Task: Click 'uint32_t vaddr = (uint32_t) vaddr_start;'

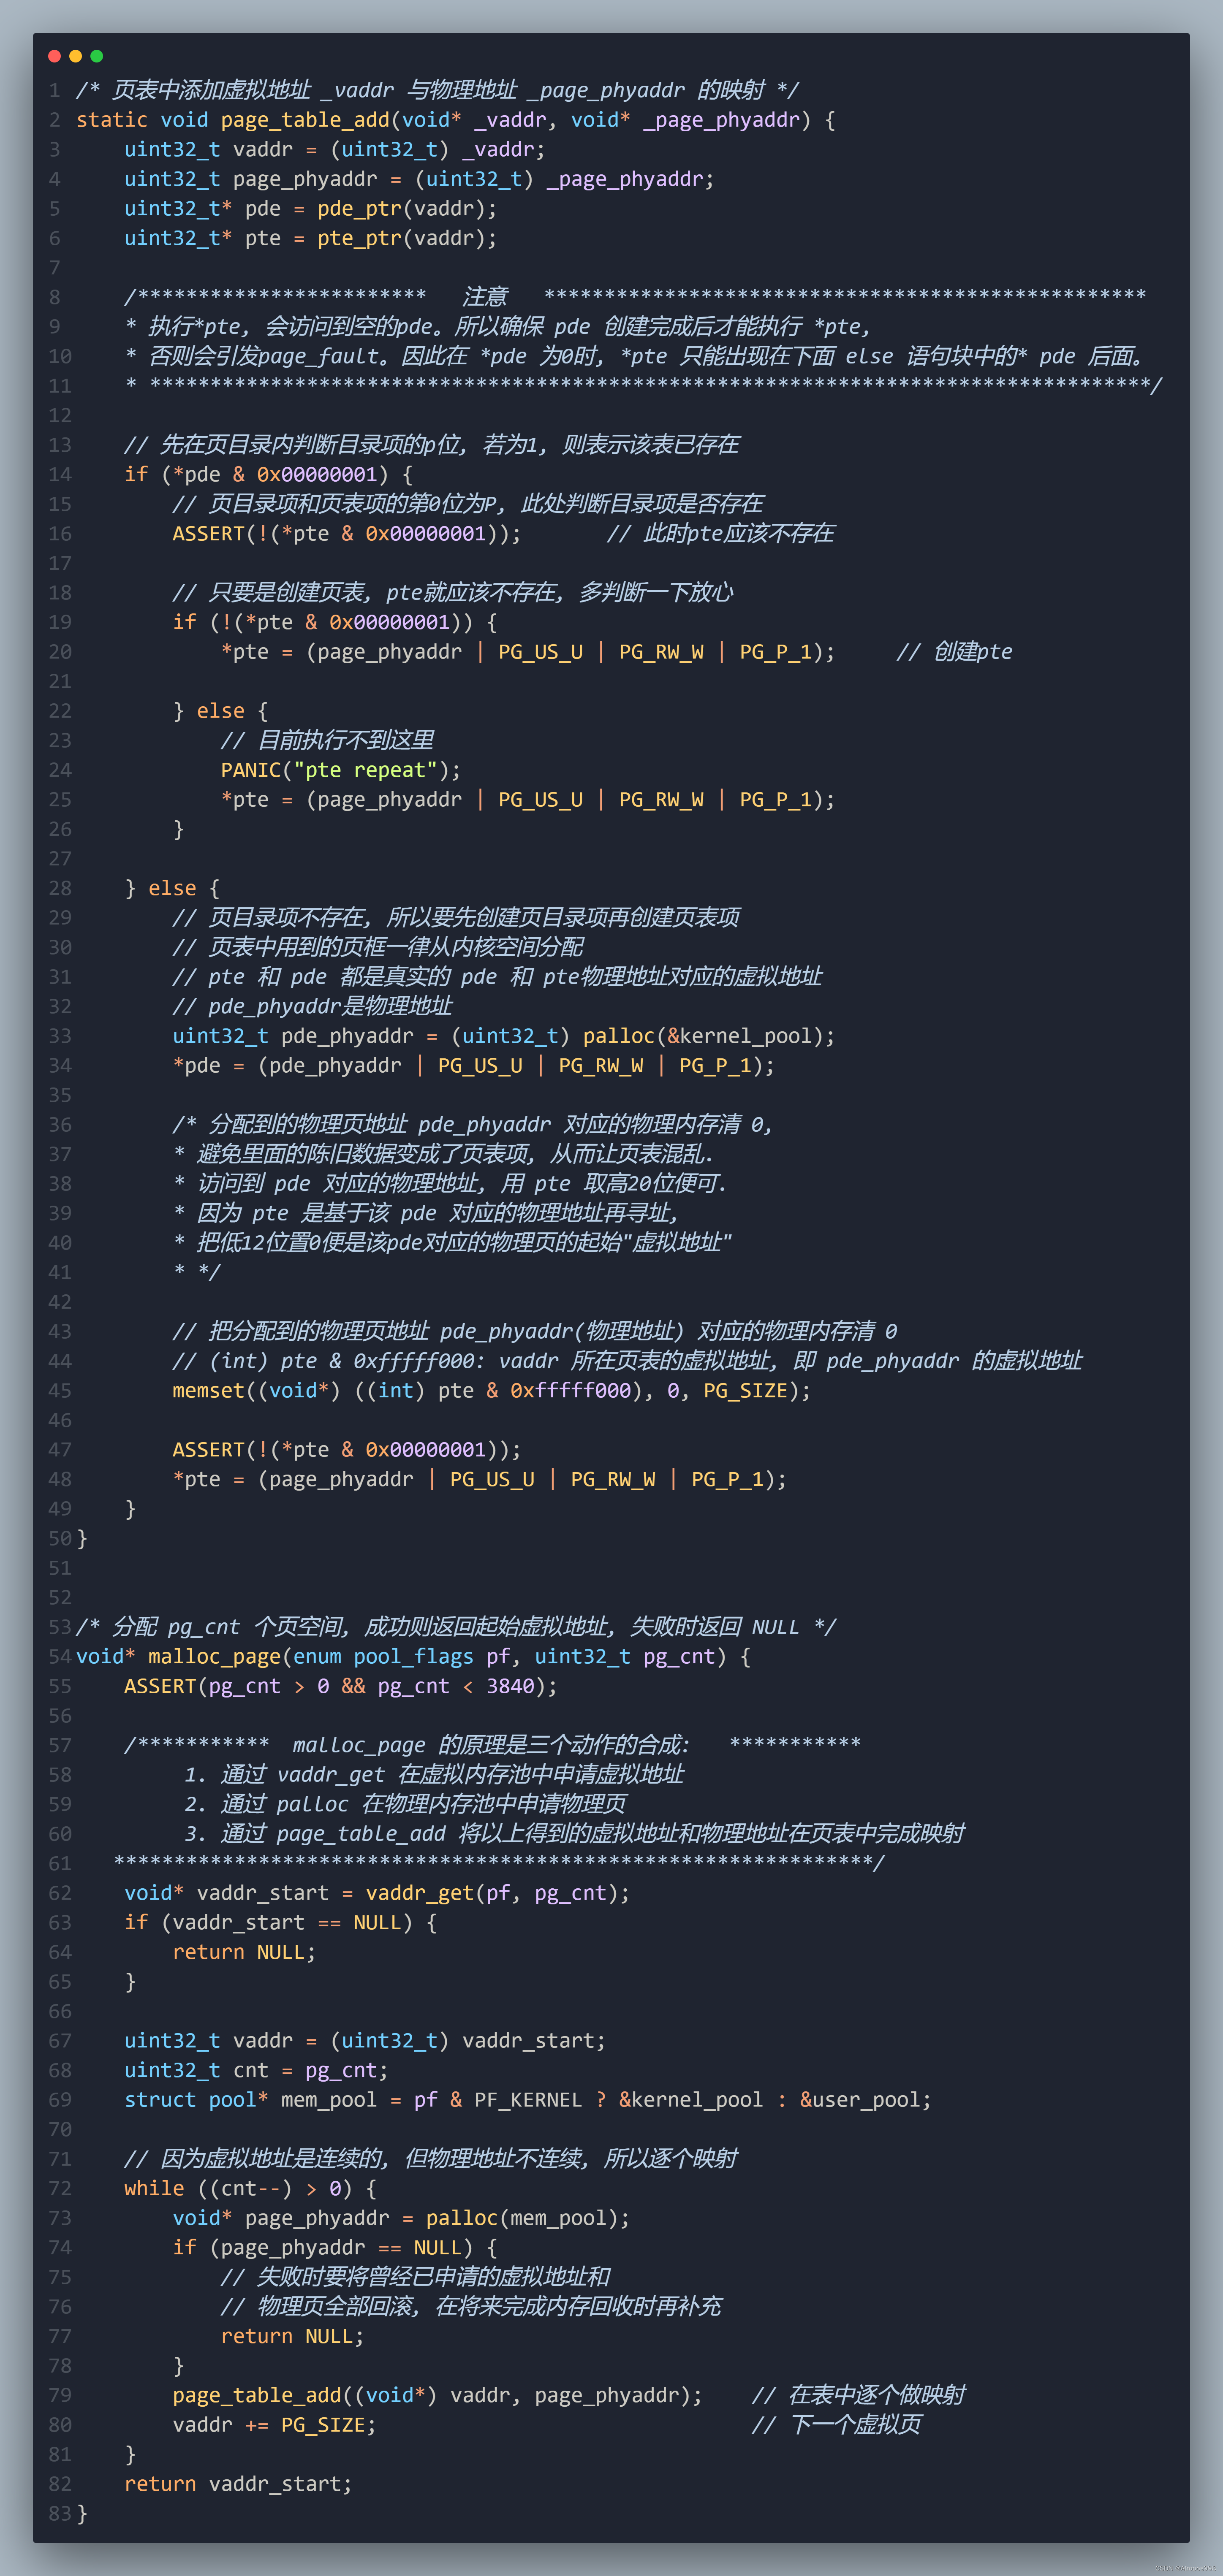Action: (365, 2041)
